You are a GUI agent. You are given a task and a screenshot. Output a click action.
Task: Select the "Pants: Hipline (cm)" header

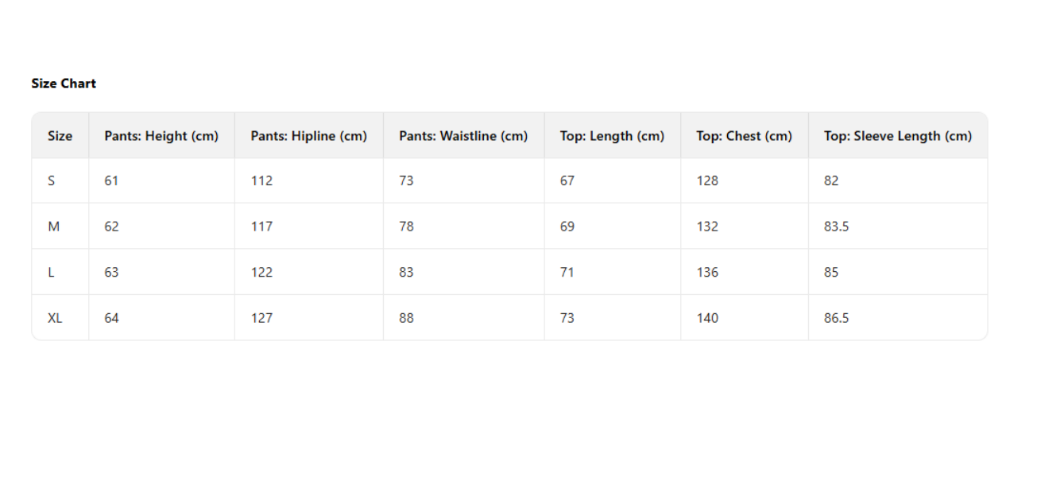[x=308, y=136]
